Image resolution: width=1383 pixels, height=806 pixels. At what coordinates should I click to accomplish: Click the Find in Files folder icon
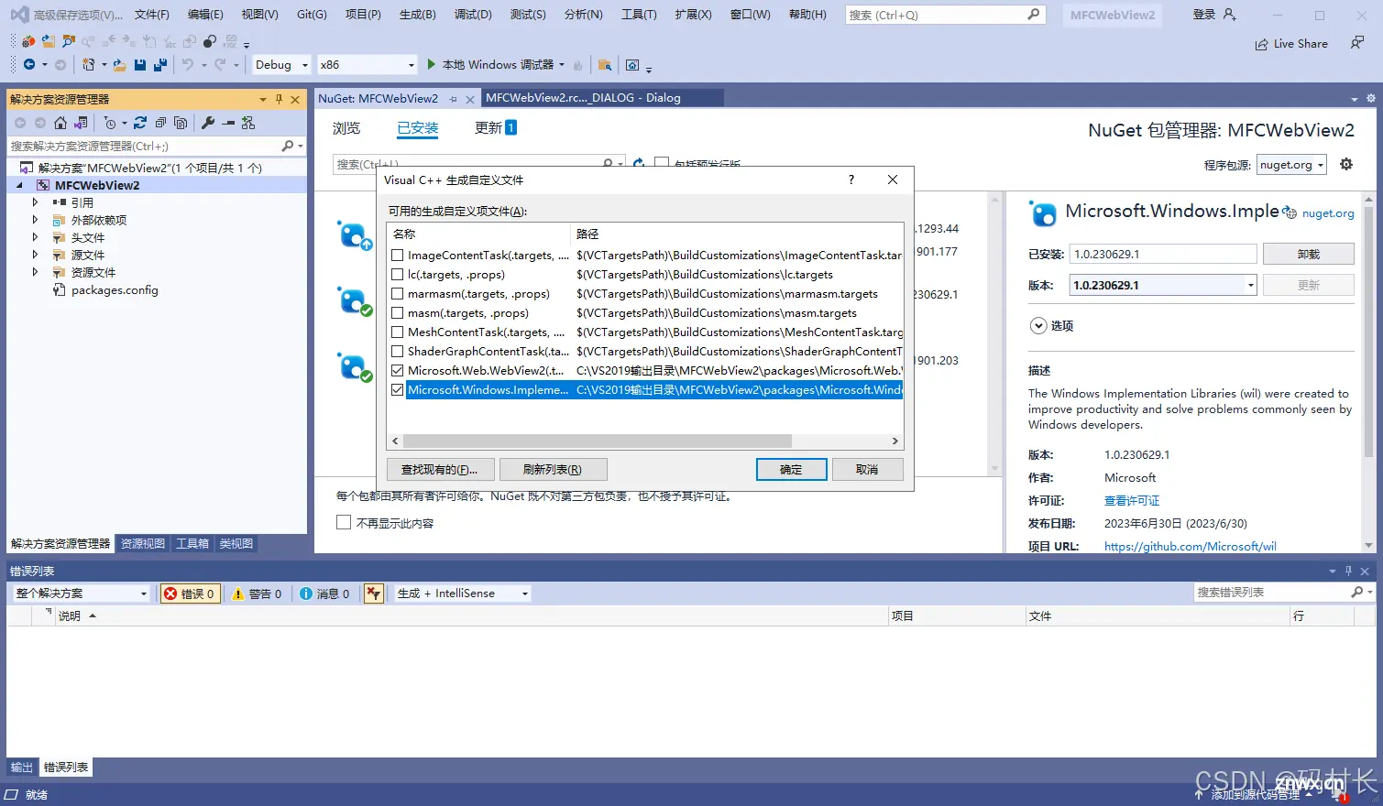point(604,65)
